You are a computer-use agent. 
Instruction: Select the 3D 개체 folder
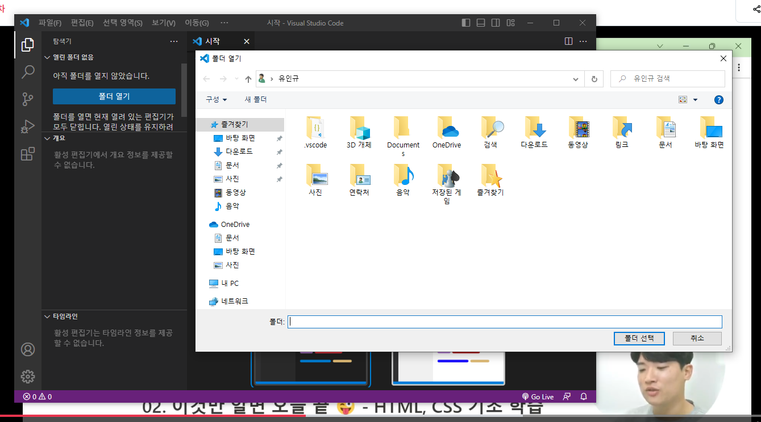coord(359,132)
